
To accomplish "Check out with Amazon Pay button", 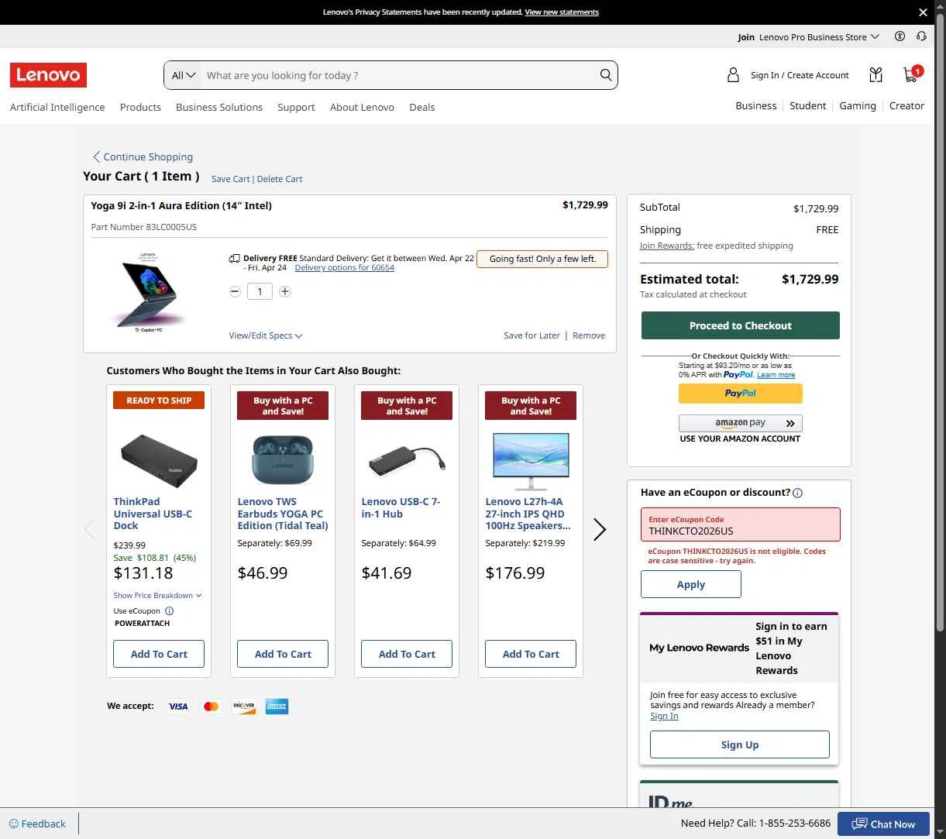I will 740,423.
